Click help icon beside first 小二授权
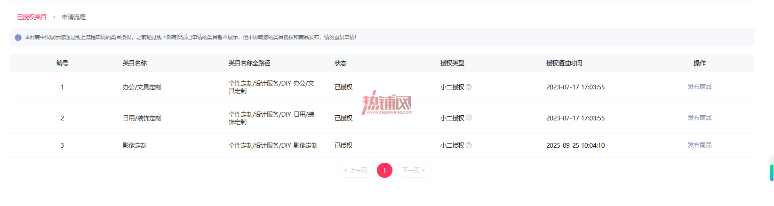The width and height of the screenshot is (774, 206). [469, 87]
